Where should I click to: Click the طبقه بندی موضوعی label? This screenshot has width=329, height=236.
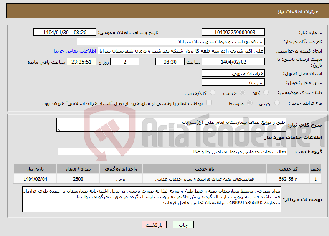click(x=300, y=93)
